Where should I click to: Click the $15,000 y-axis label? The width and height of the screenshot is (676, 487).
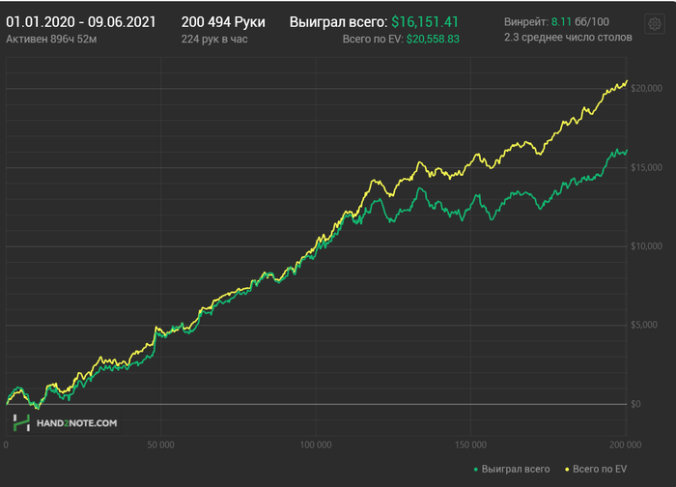(646, 167)
